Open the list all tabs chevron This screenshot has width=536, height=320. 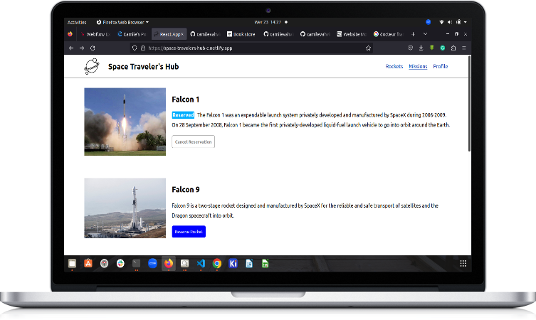click(425, 34)
